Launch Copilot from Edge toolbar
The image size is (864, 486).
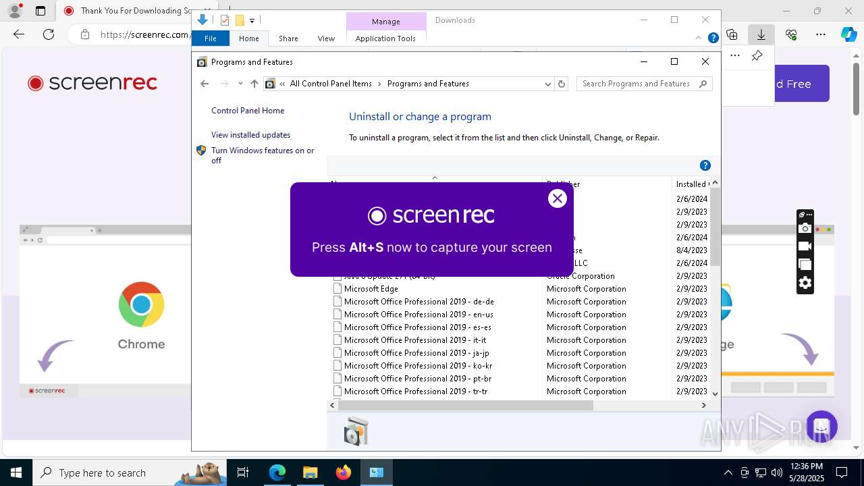pyautogui.click(x=848, y=34)
